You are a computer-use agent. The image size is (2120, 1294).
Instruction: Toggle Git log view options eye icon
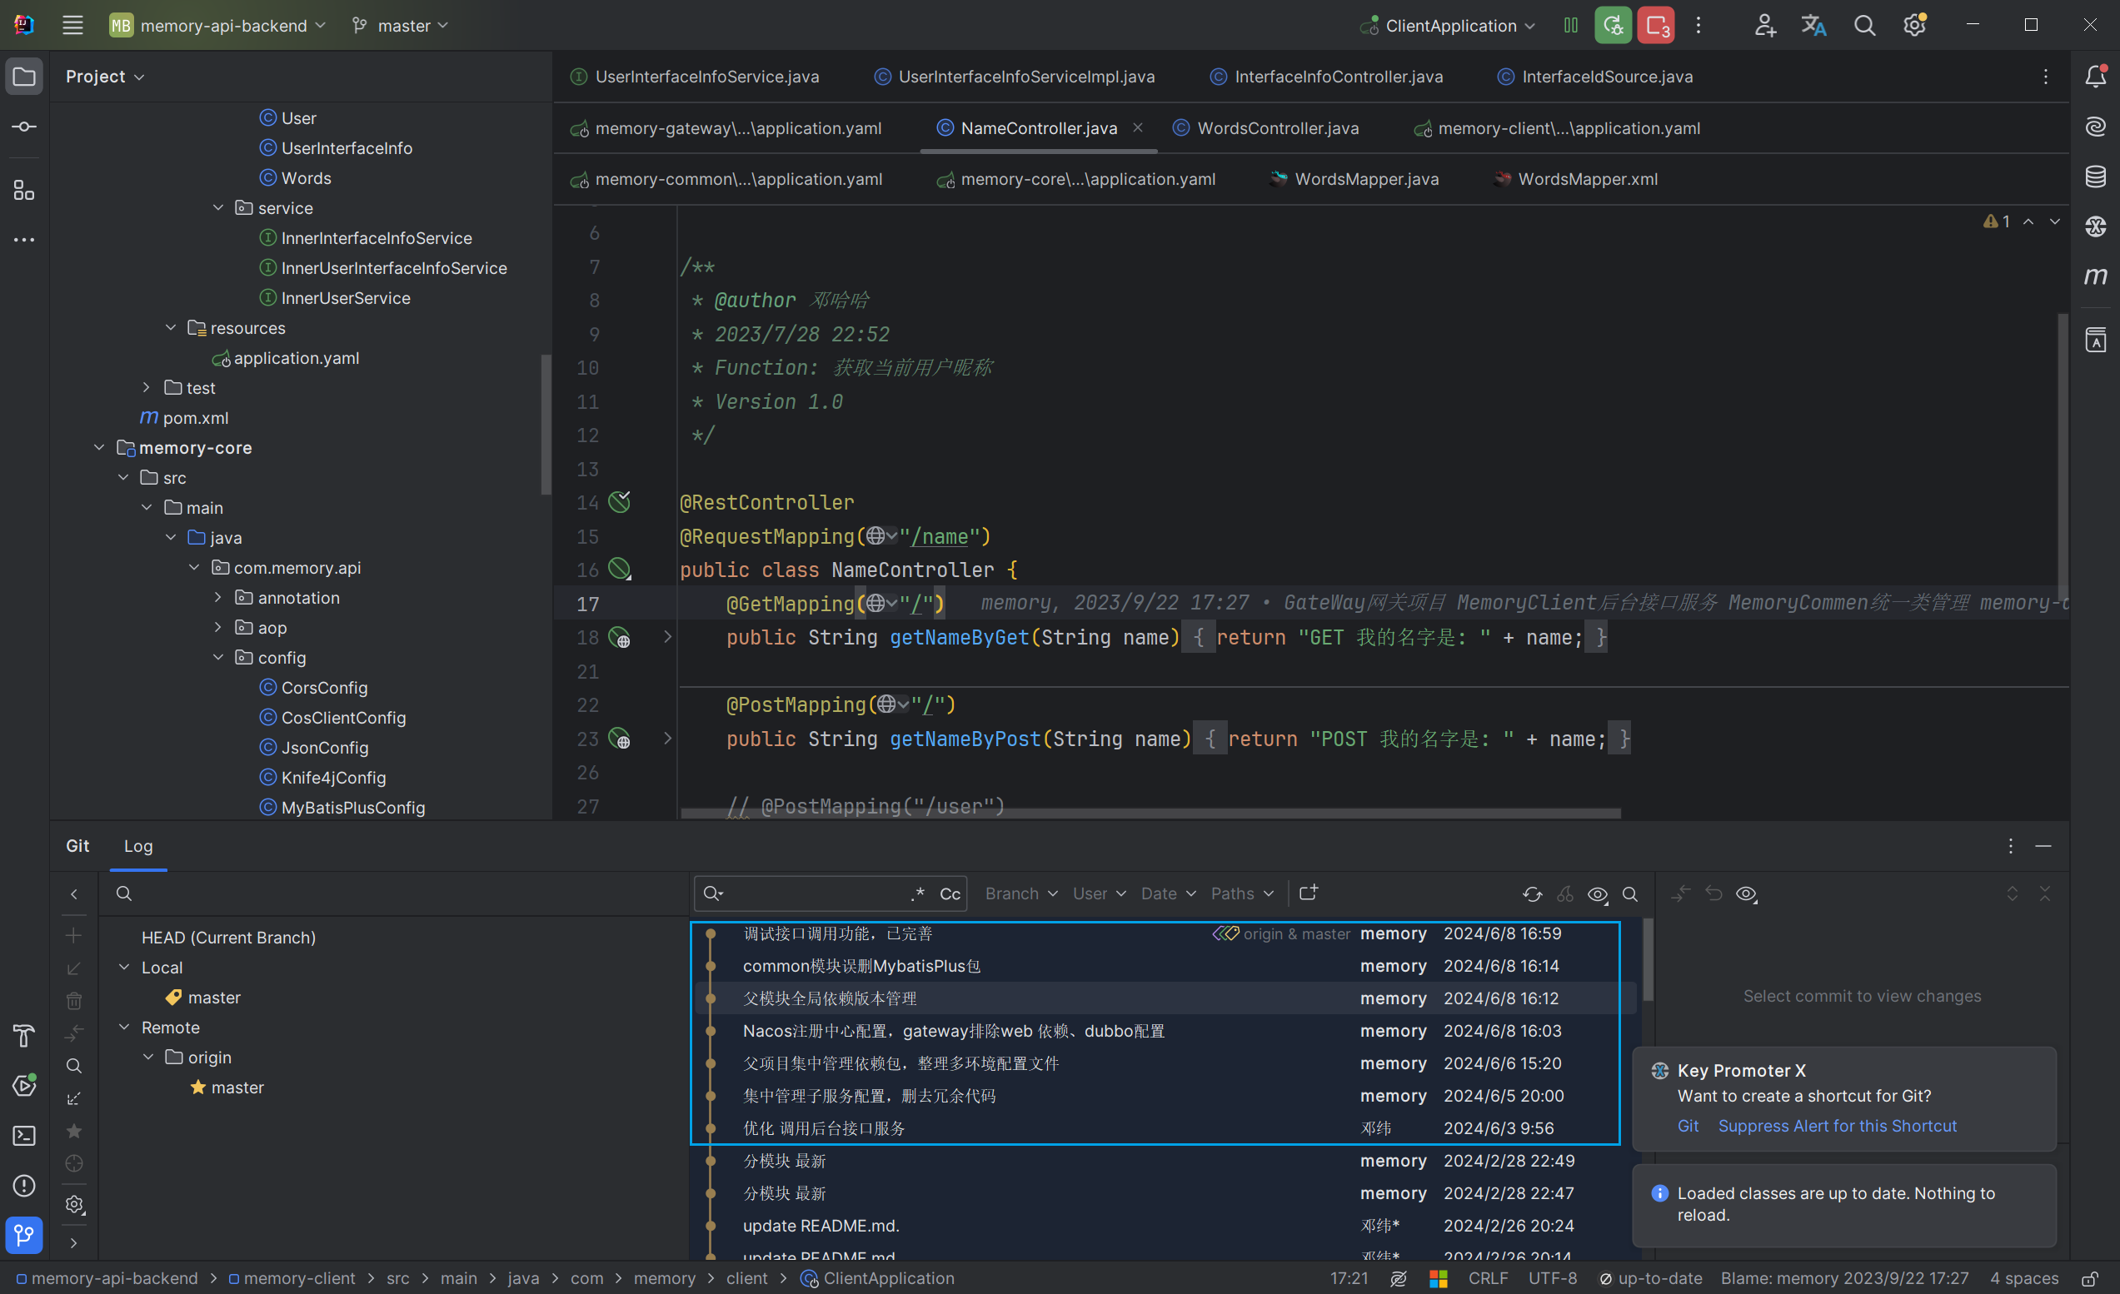(x=1598, y=894)
